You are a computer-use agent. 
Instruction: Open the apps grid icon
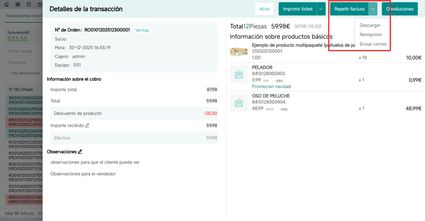pos(18,4)
